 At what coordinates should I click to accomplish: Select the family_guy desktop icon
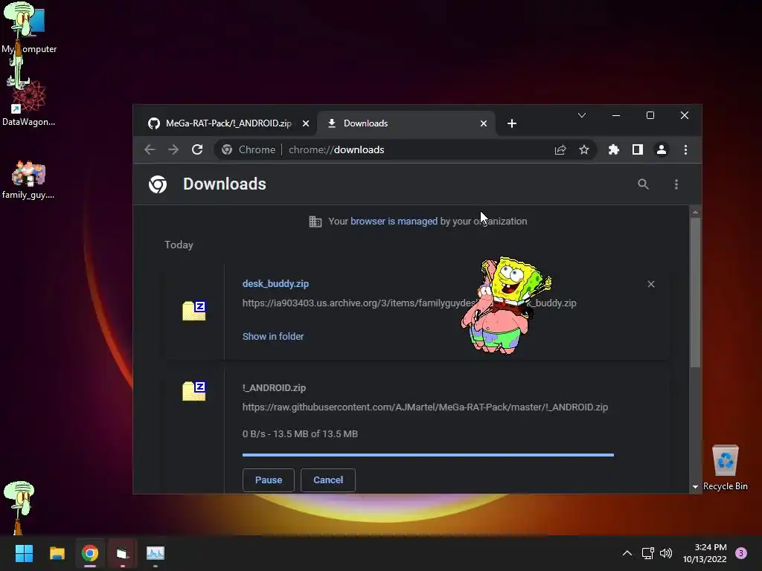pos(28,180)
